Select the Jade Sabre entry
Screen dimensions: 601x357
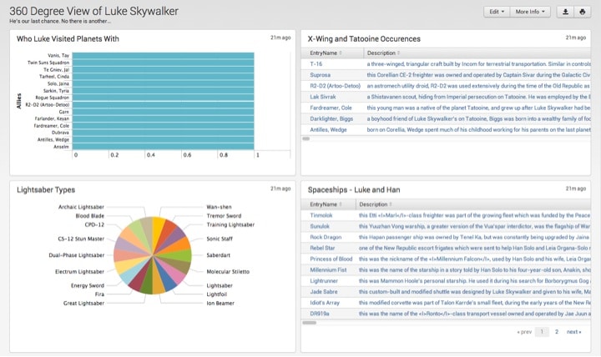(324, 291)
